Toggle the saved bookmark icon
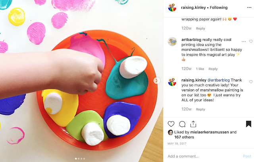 pos(248,124)
